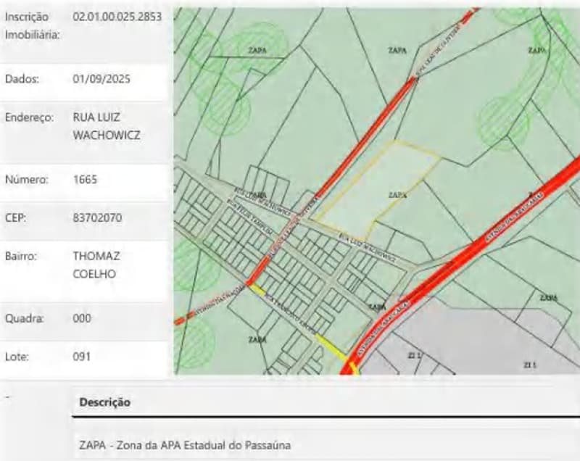Screen dimensions: 580x461
Task: Click the "Dados:" label
Action: (22, 79)
